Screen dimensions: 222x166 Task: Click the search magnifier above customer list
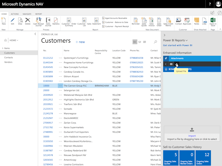[155, 42]
